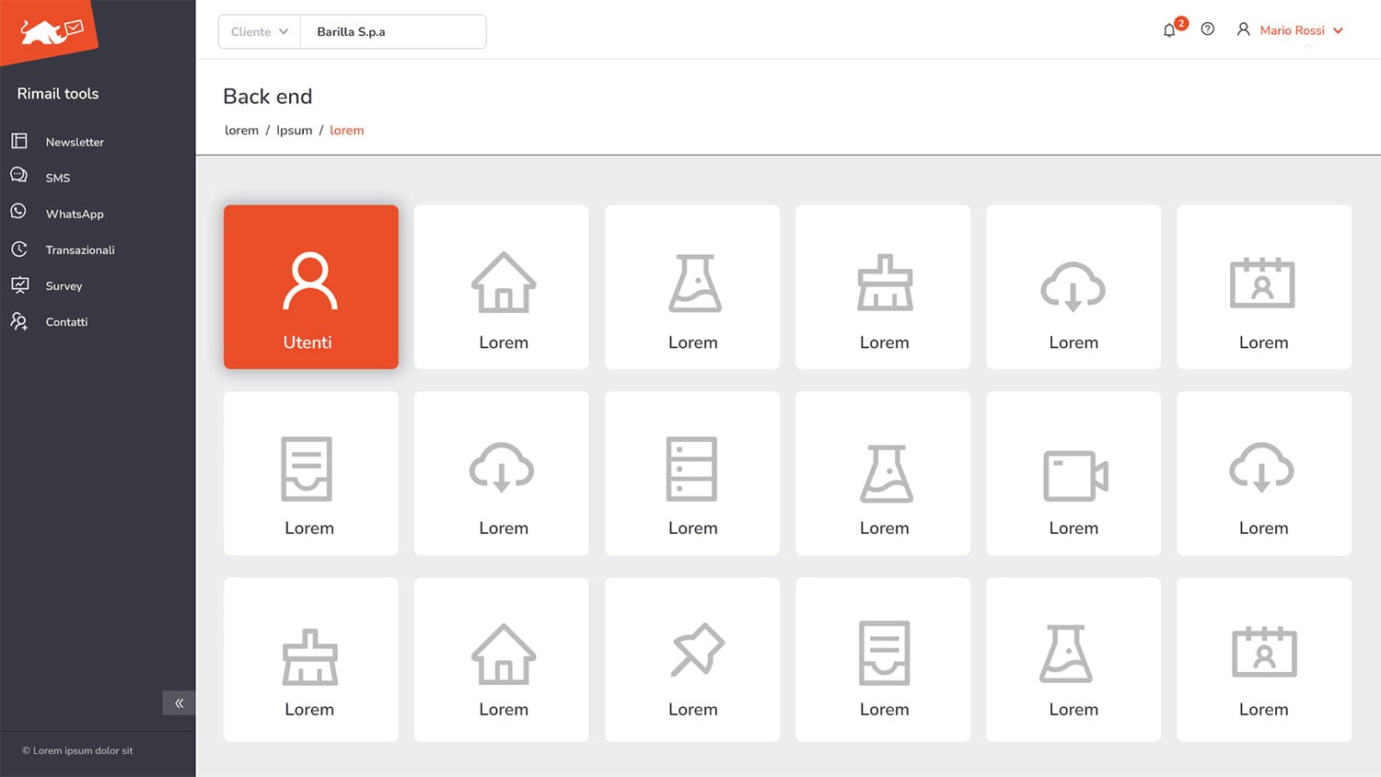
Task: Click the notification bell icon
Action: pyautogui.click(x=1169, y=30)
